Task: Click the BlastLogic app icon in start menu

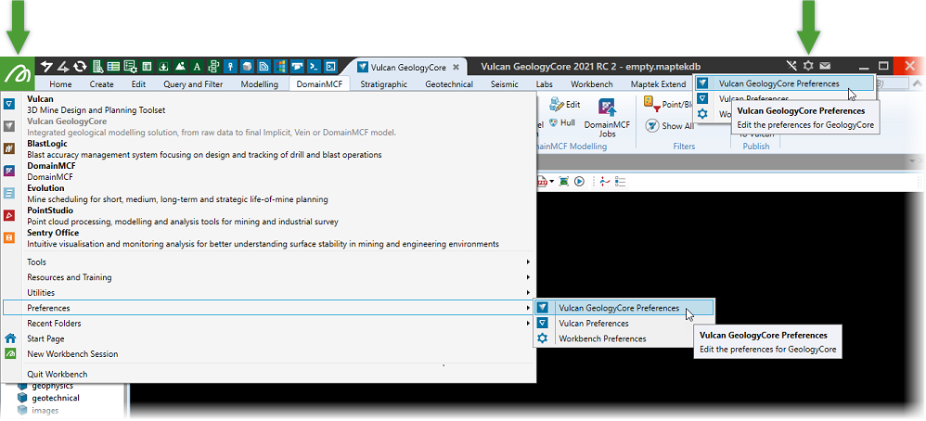Action: click(x=9, y=148)
